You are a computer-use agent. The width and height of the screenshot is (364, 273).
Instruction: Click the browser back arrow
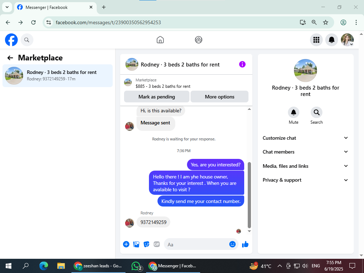[8, 22]
